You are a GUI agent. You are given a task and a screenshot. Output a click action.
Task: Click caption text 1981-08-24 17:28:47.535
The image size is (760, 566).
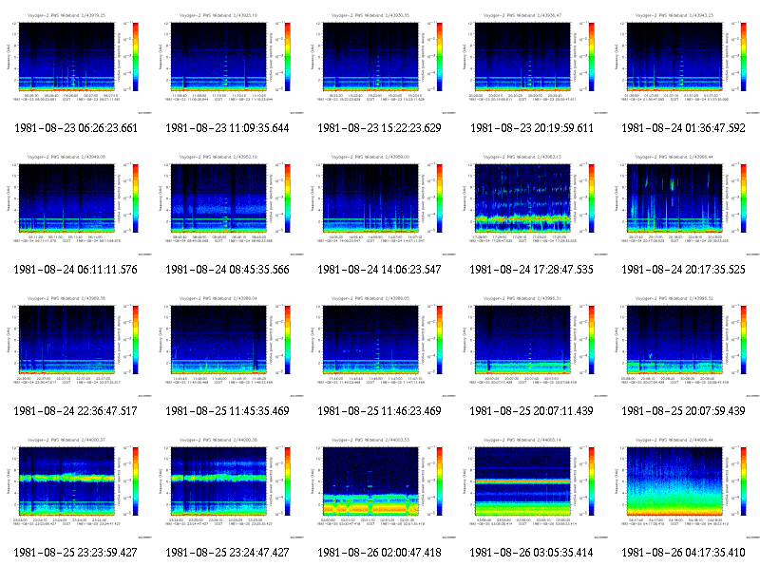(x=532, y=270)
